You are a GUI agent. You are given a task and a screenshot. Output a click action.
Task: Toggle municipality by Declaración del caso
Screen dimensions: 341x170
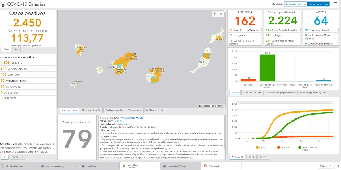[296, 4]
